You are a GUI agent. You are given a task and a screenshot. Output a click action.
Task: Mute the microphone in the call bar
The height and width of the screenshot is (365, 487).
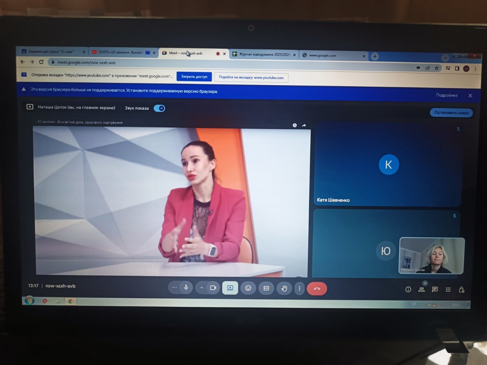[x=186, y=288]
